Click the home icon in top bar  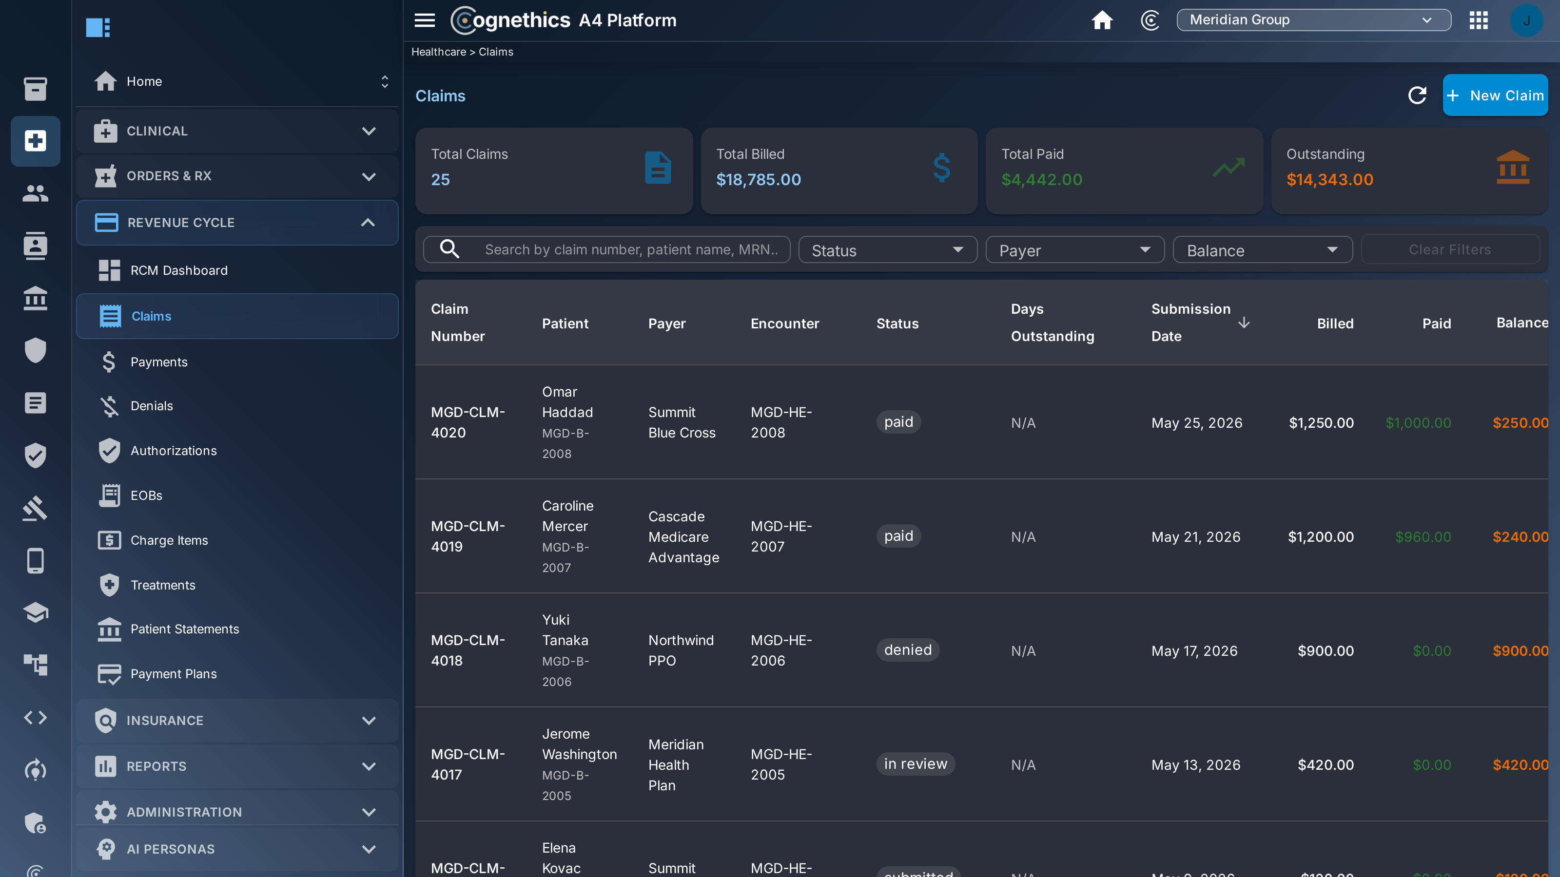click(x=1102, y=20)
